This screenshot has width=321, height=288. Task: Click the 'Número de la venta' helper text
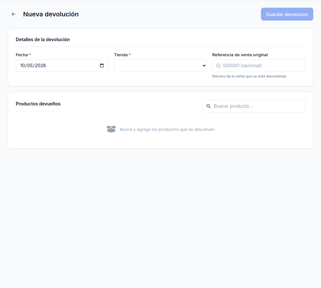tap(249, 76)
